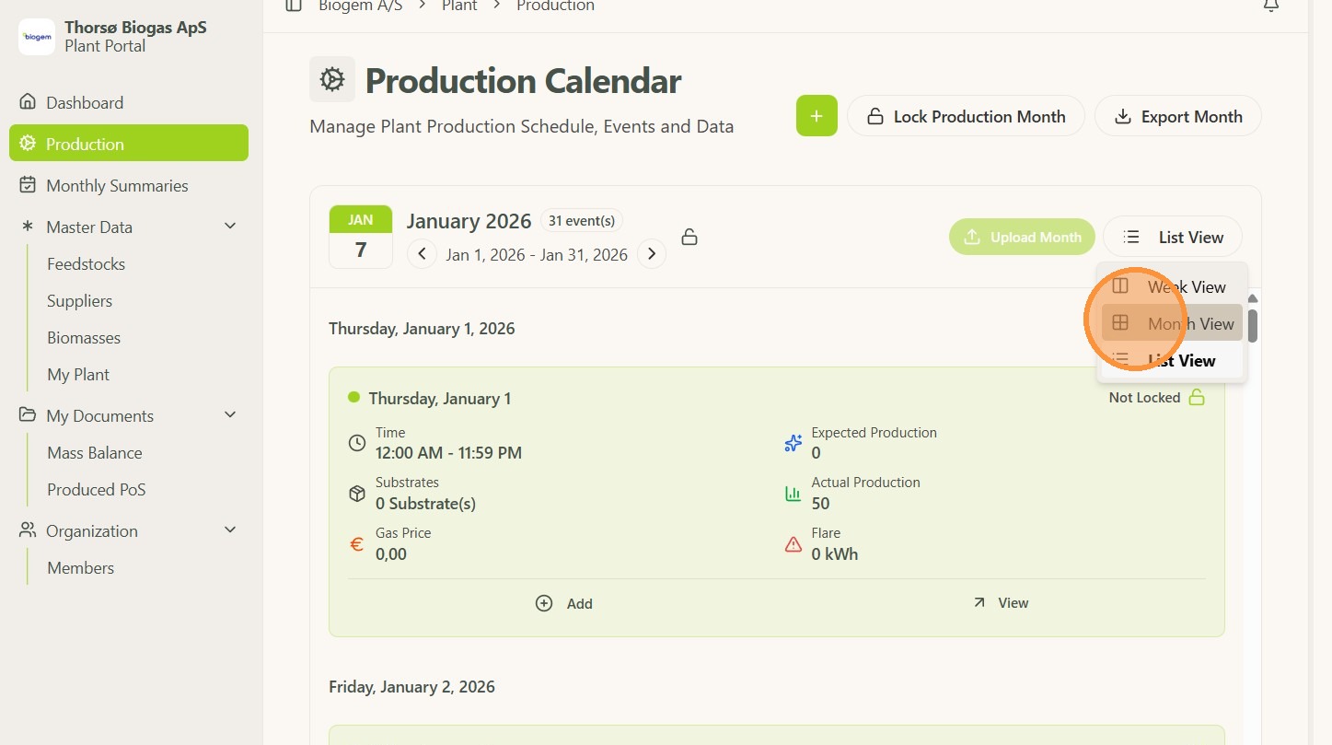The height and width of the screenshot is (745, 1332).
Task: Collapse the Organization section
Action: click(x=230, y=530)
